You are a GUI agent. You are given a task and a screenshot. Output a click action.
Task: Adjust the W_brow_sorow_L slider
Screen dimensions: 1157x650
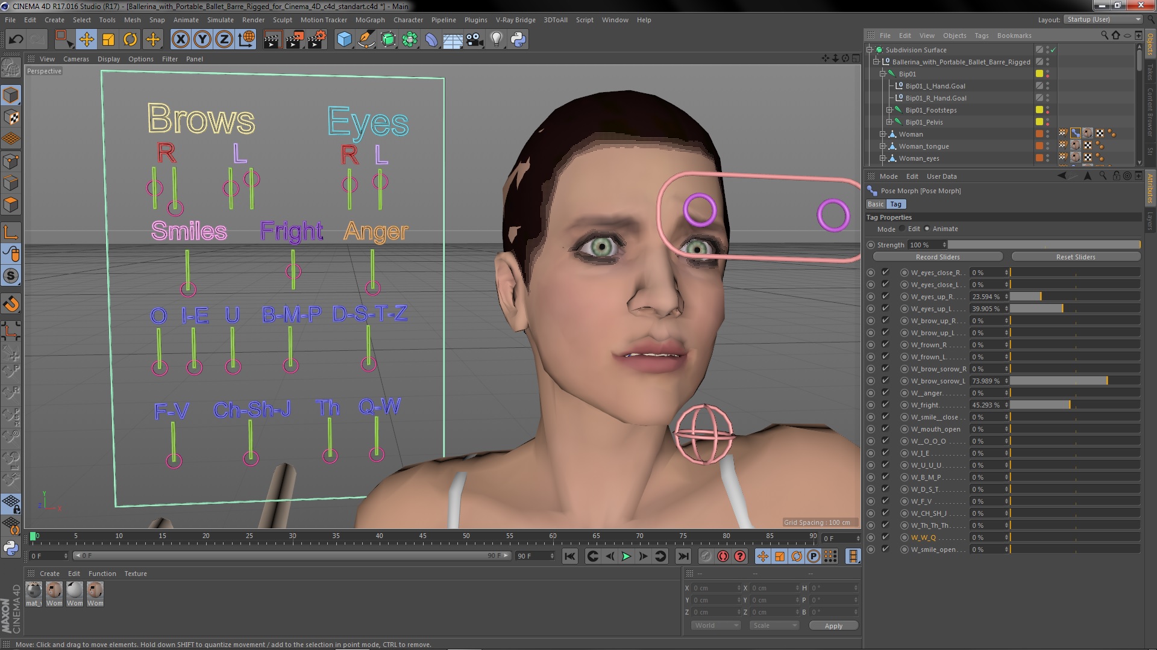tap(1075, 380)
